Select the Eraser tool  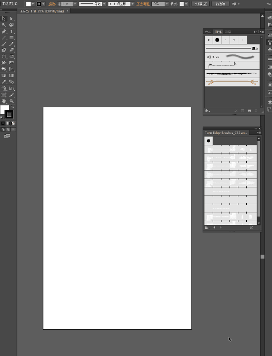11,50
